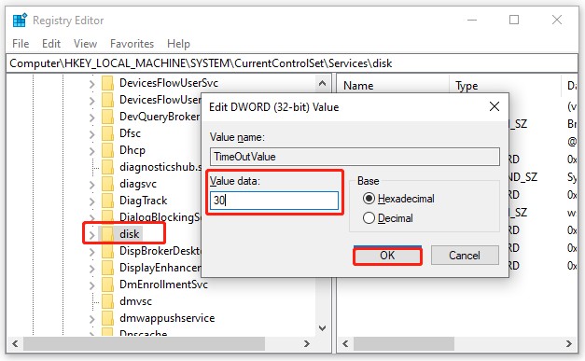Expand the DevicesFlowUserSvc key
Viewport: 585px width, 361px height.
(x=91, y=84)
